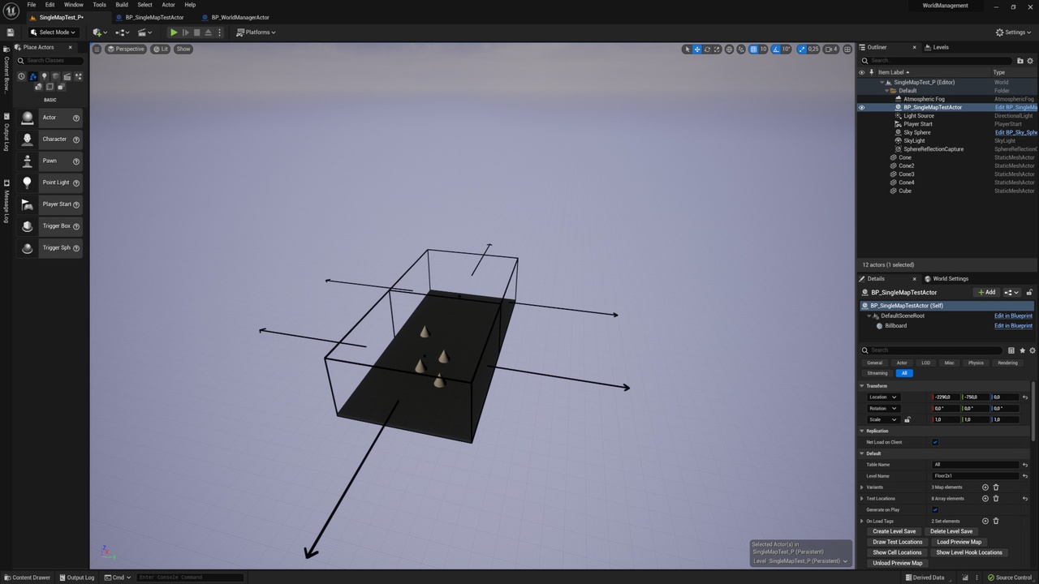
Task: Open the File menu
Action: pos(31,5)
